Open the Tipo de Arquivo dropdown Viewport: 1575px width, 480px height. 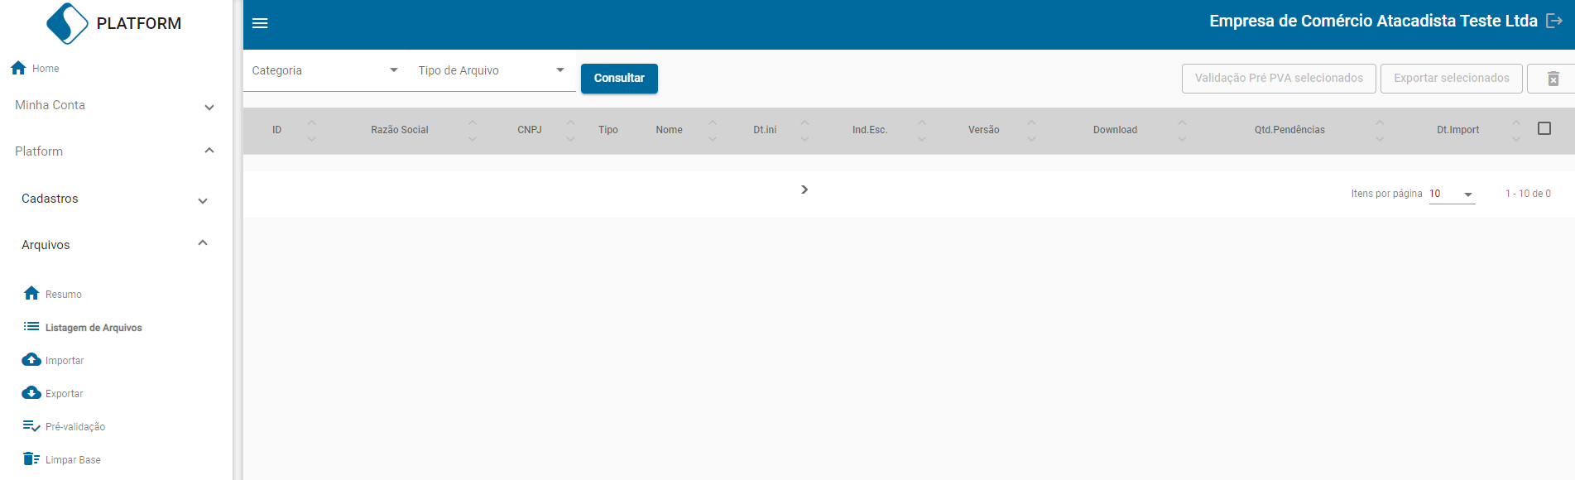[x=492, y=71]
